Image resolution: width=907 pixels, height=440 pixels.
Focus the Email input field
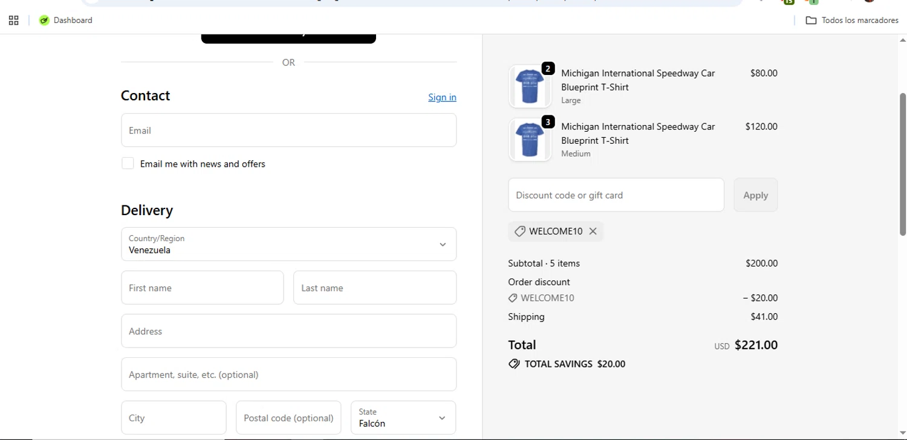click(x=288, y=130)
